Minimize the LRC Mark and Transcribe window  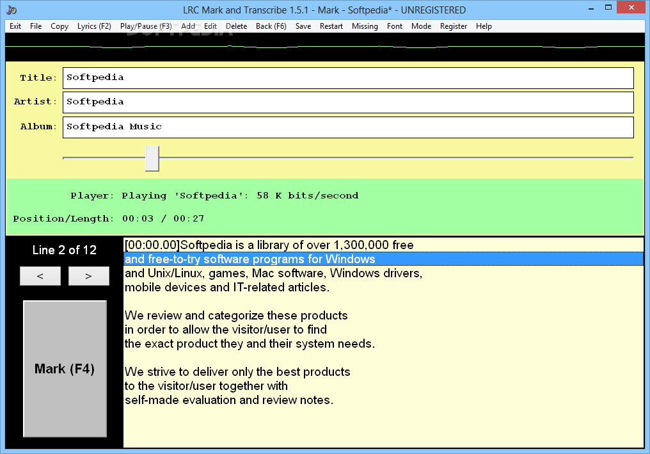tap(591, 8)
